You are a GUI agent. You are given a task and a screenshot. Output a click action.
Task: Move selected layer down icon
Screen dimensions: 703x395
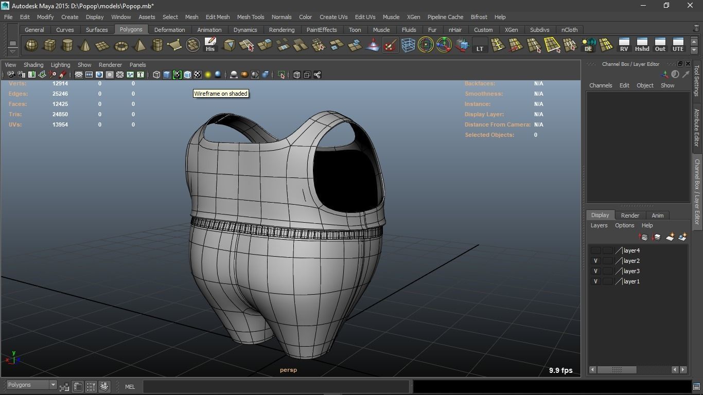(656, 237)
